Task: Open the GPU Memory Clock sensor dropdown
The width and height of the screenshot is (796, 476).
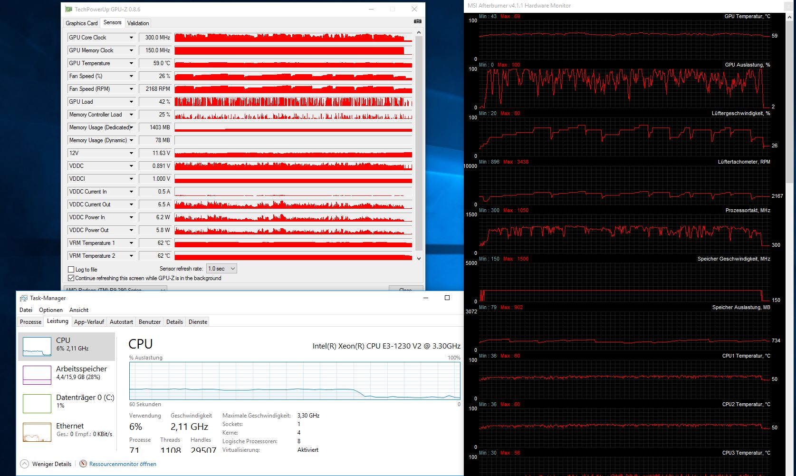Action: 131,50
